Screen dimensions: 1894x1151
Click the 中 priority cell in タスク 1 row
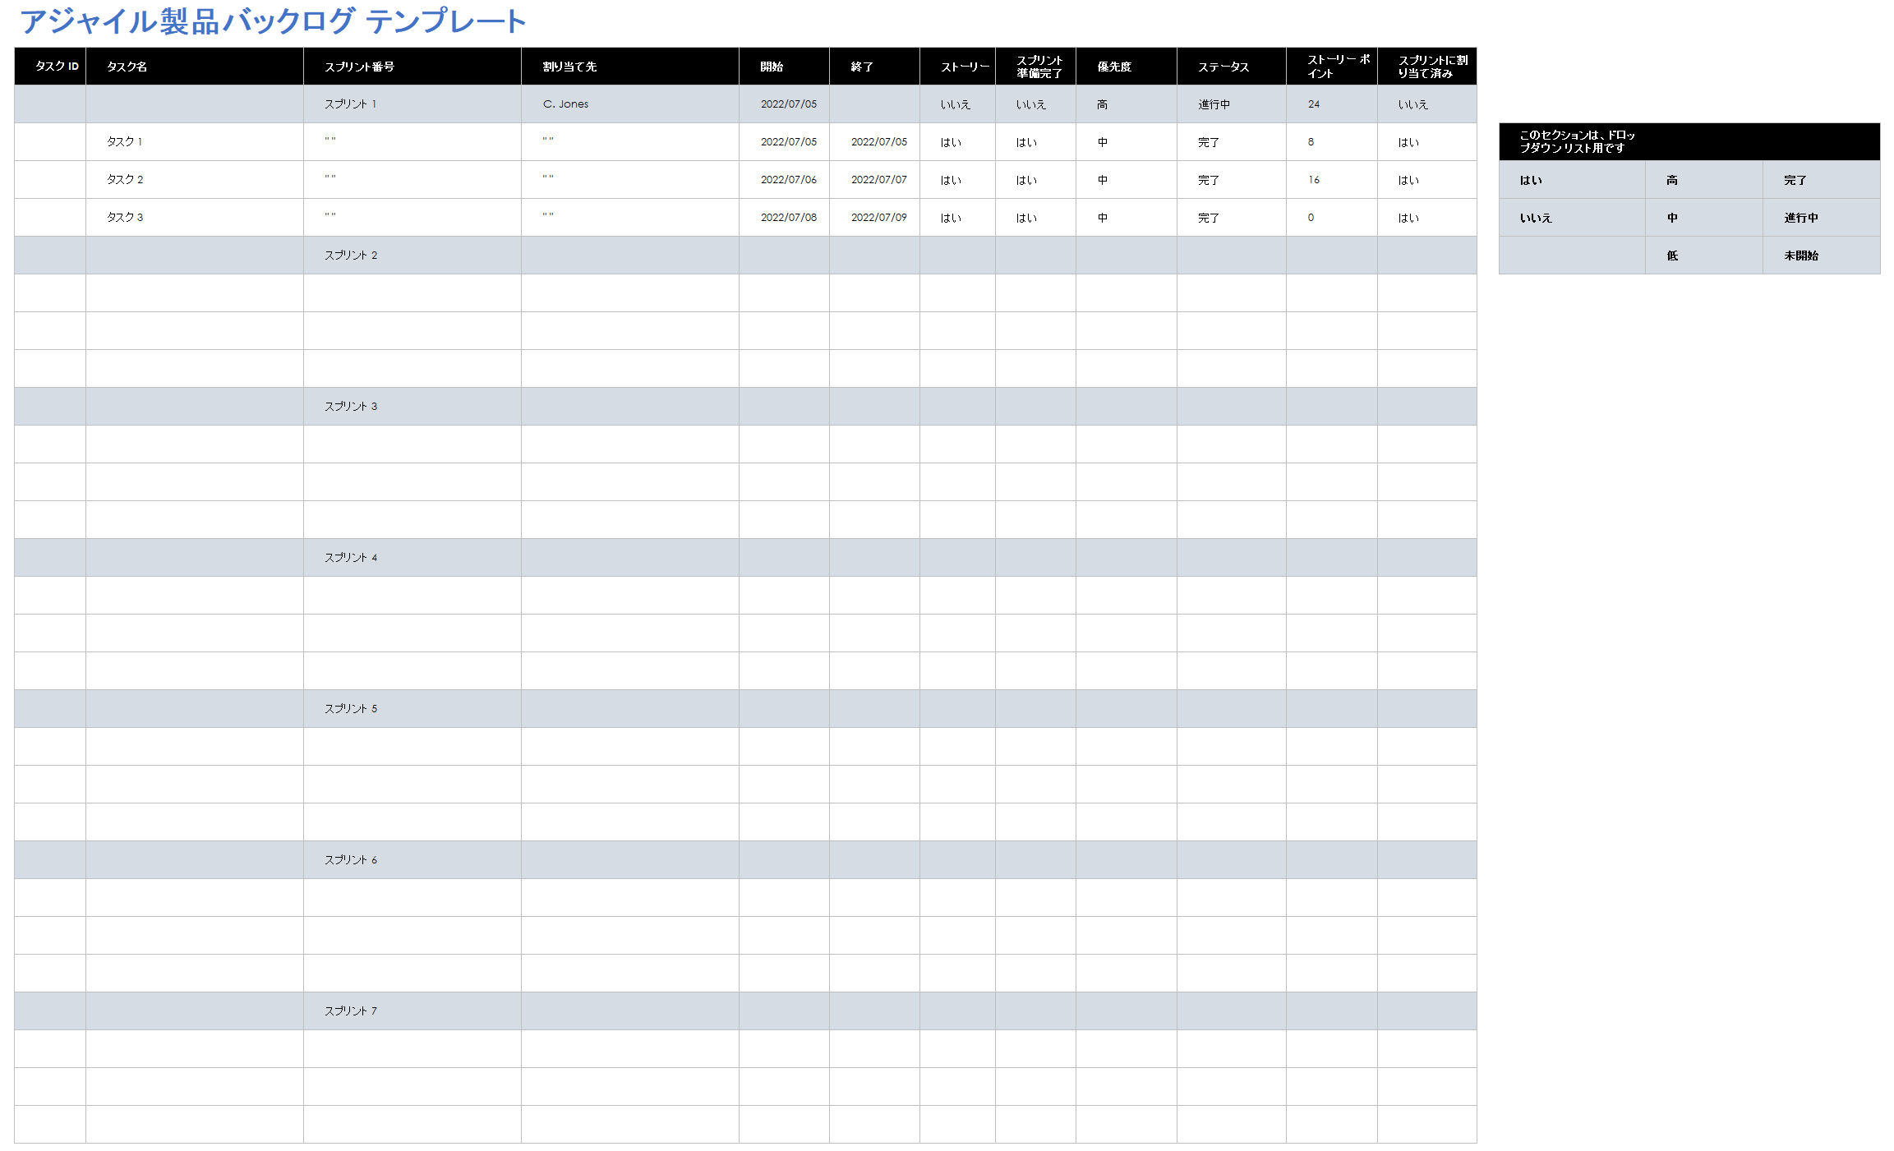[x=1127, y=142]
